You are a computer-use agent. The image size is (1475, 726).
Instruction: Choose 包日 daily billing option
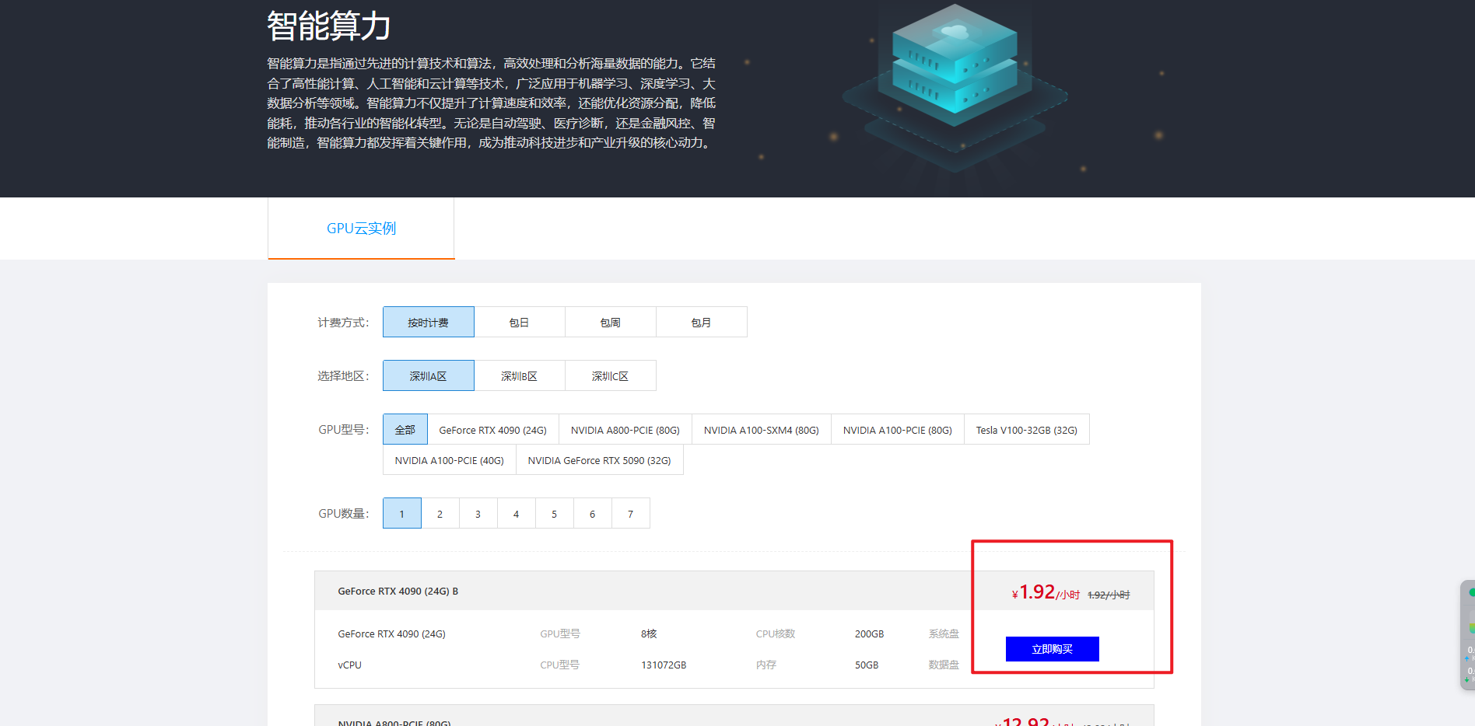(x=519, y=323)
